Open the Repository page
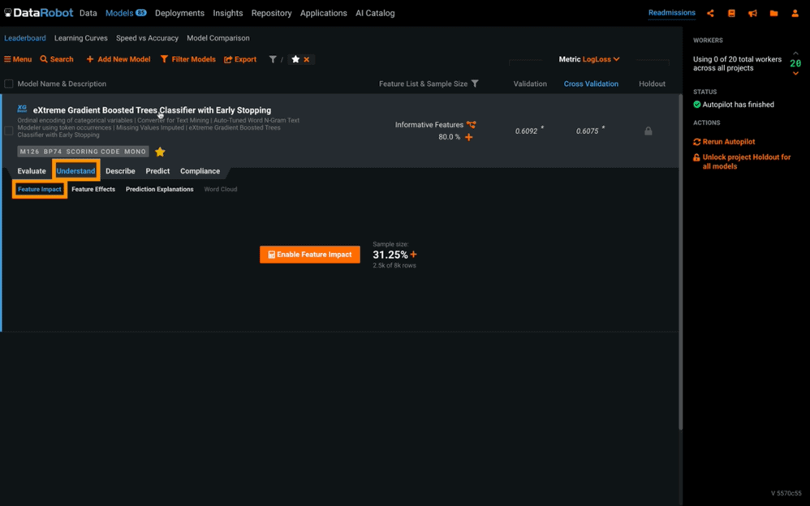The width and height of the screenshot is (810, 506). click(272, 13)
